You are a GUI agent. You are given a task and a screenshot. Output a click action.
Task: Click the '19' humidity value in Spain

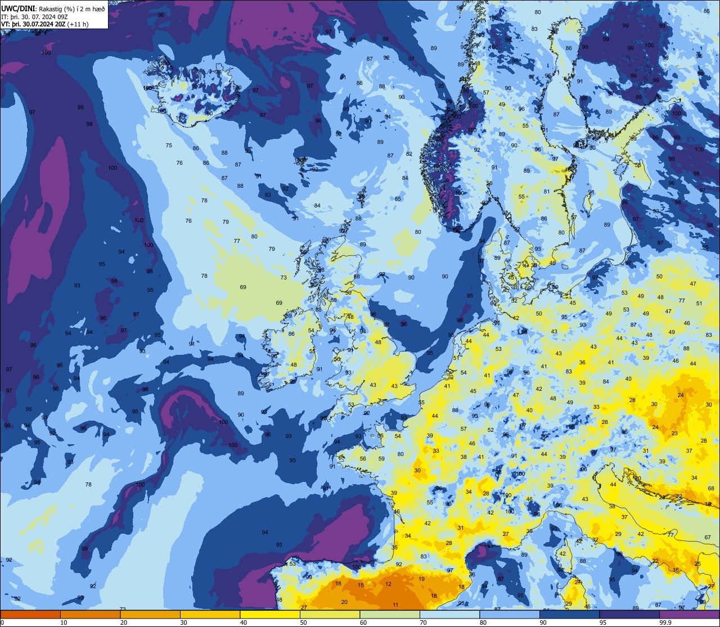(x=421, y=579)
